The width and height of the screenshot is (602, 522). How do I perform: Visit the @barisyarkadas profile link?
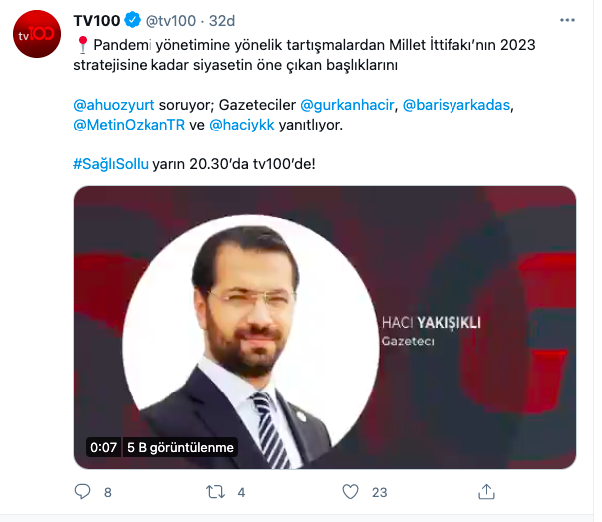click(456, 105)
